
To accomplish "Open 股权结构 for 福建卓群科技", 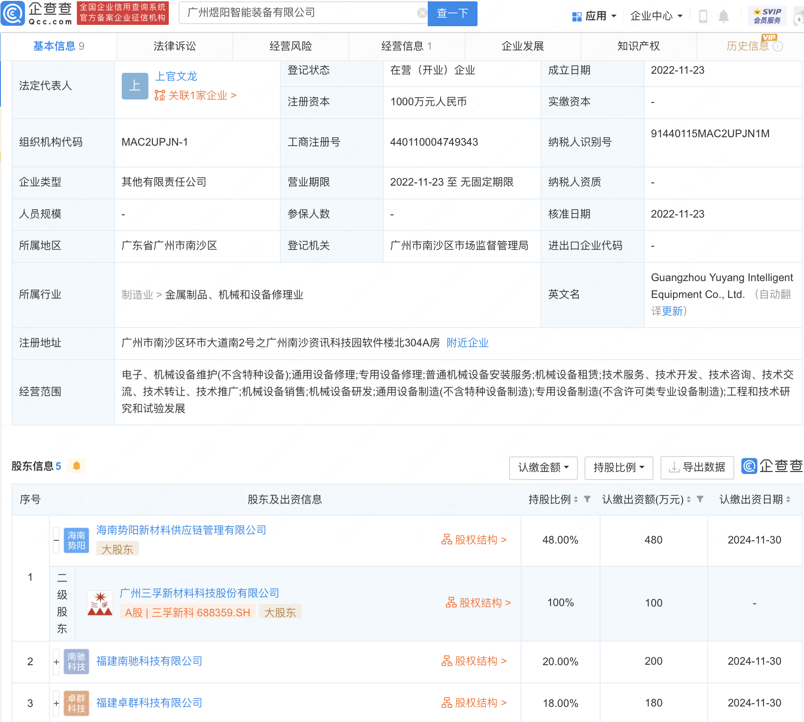I will (474, 703).
